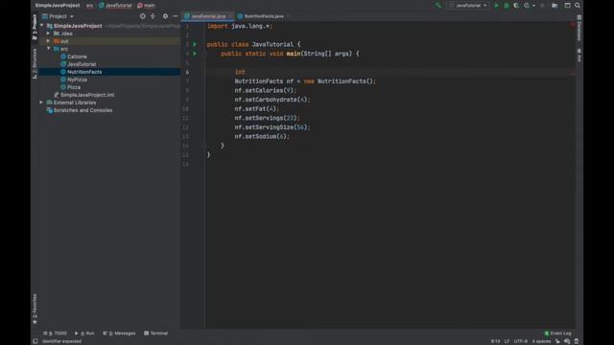Open the TODO tool window tab

56,333
